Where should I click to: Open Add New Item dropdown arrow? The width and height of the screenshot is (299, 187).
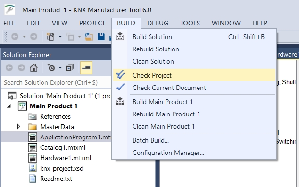(80, 37)
